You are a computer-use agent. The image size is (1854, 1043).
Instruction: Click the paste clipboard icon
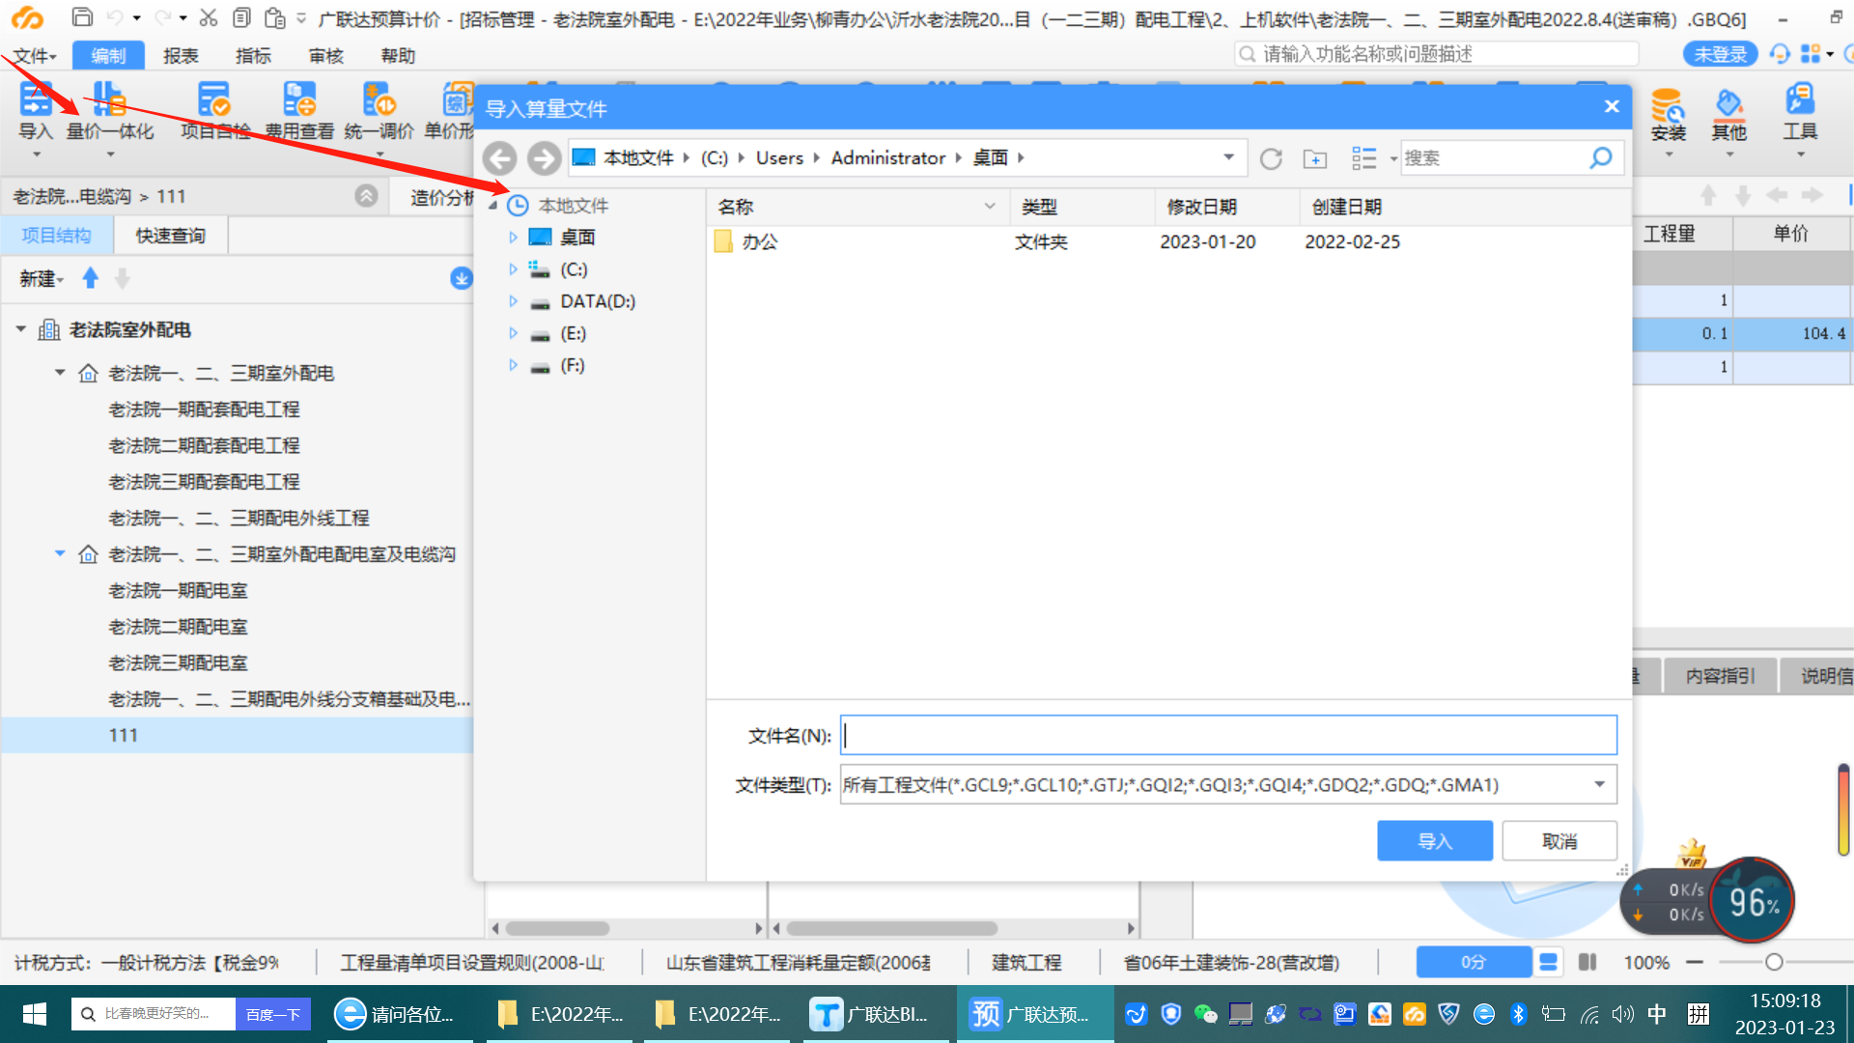pyautogui.click(x=275, y=17)
